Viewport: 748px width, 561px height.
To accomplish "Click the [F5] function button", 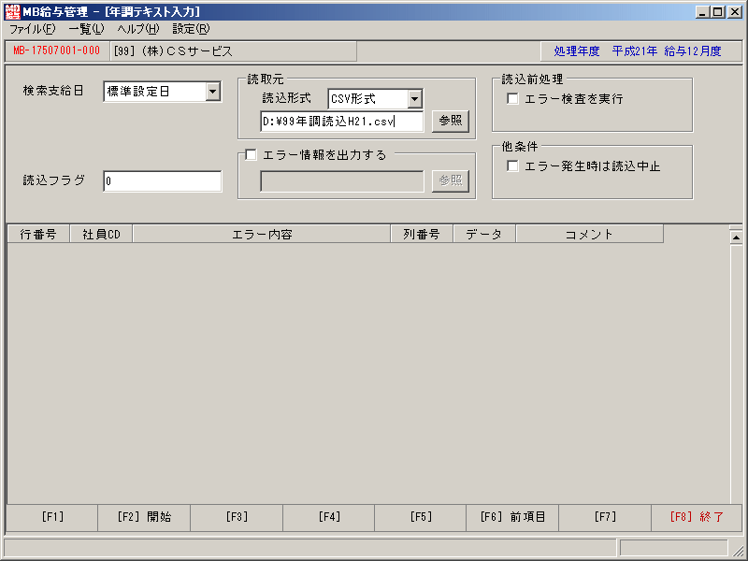I will tap(420, 517).
